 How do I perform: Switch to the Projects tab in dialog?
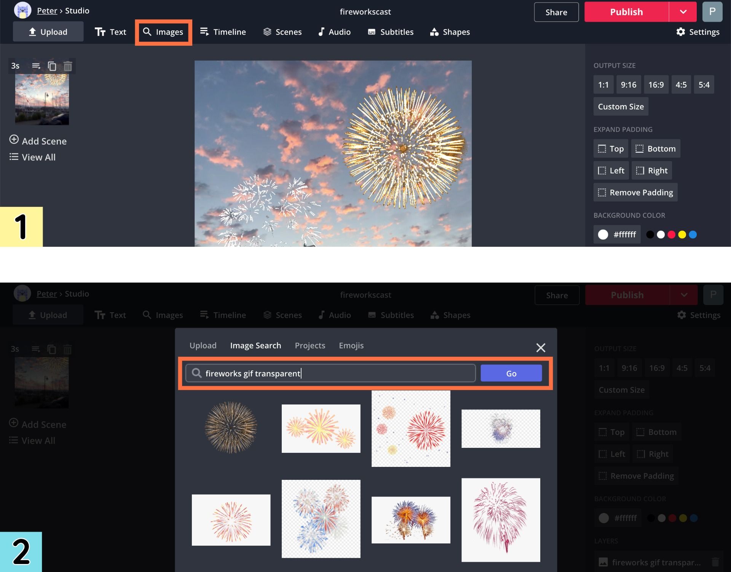[x=310, y=345]
